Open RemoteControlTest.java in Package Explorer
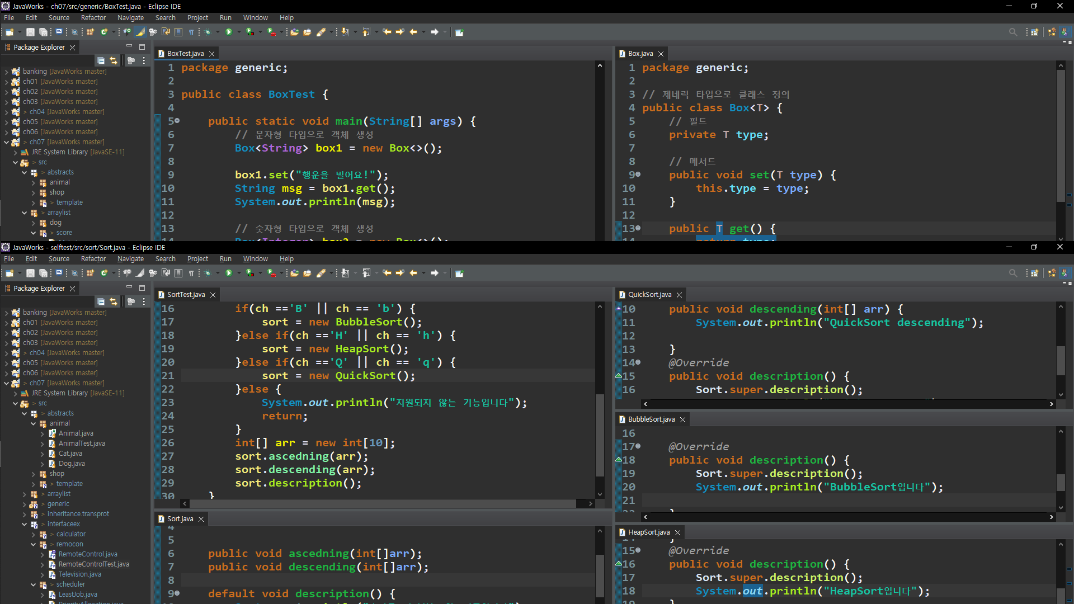 [93, 564]
